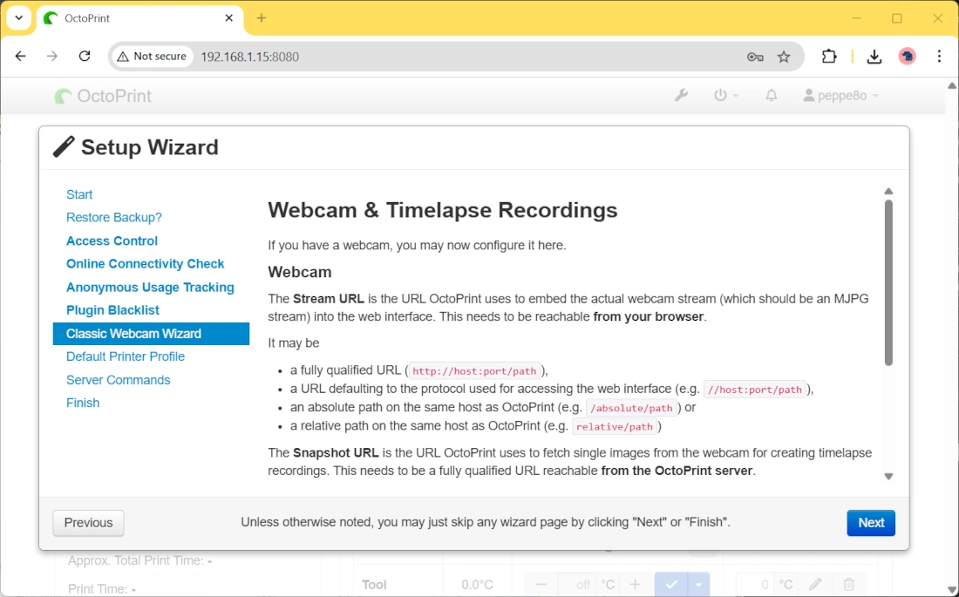Screen dimensions: 959x597
Task: Go back to the previous page
Action: point(21,57)
